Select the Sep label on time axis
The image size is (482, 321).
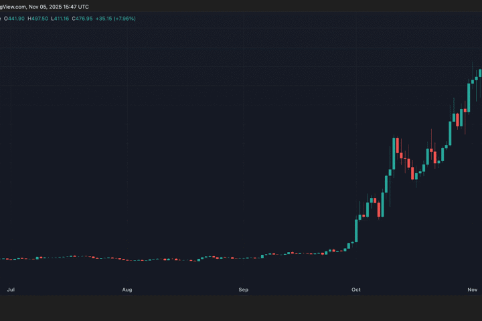[x=244, y=290]
